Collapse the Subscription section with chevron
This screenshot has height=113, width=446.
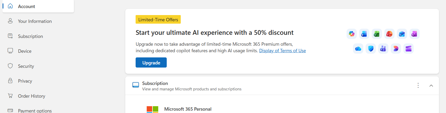click(431, 86)
